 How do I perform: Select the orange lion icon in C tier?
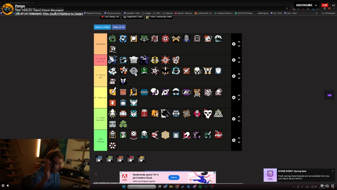click(155, 114)
